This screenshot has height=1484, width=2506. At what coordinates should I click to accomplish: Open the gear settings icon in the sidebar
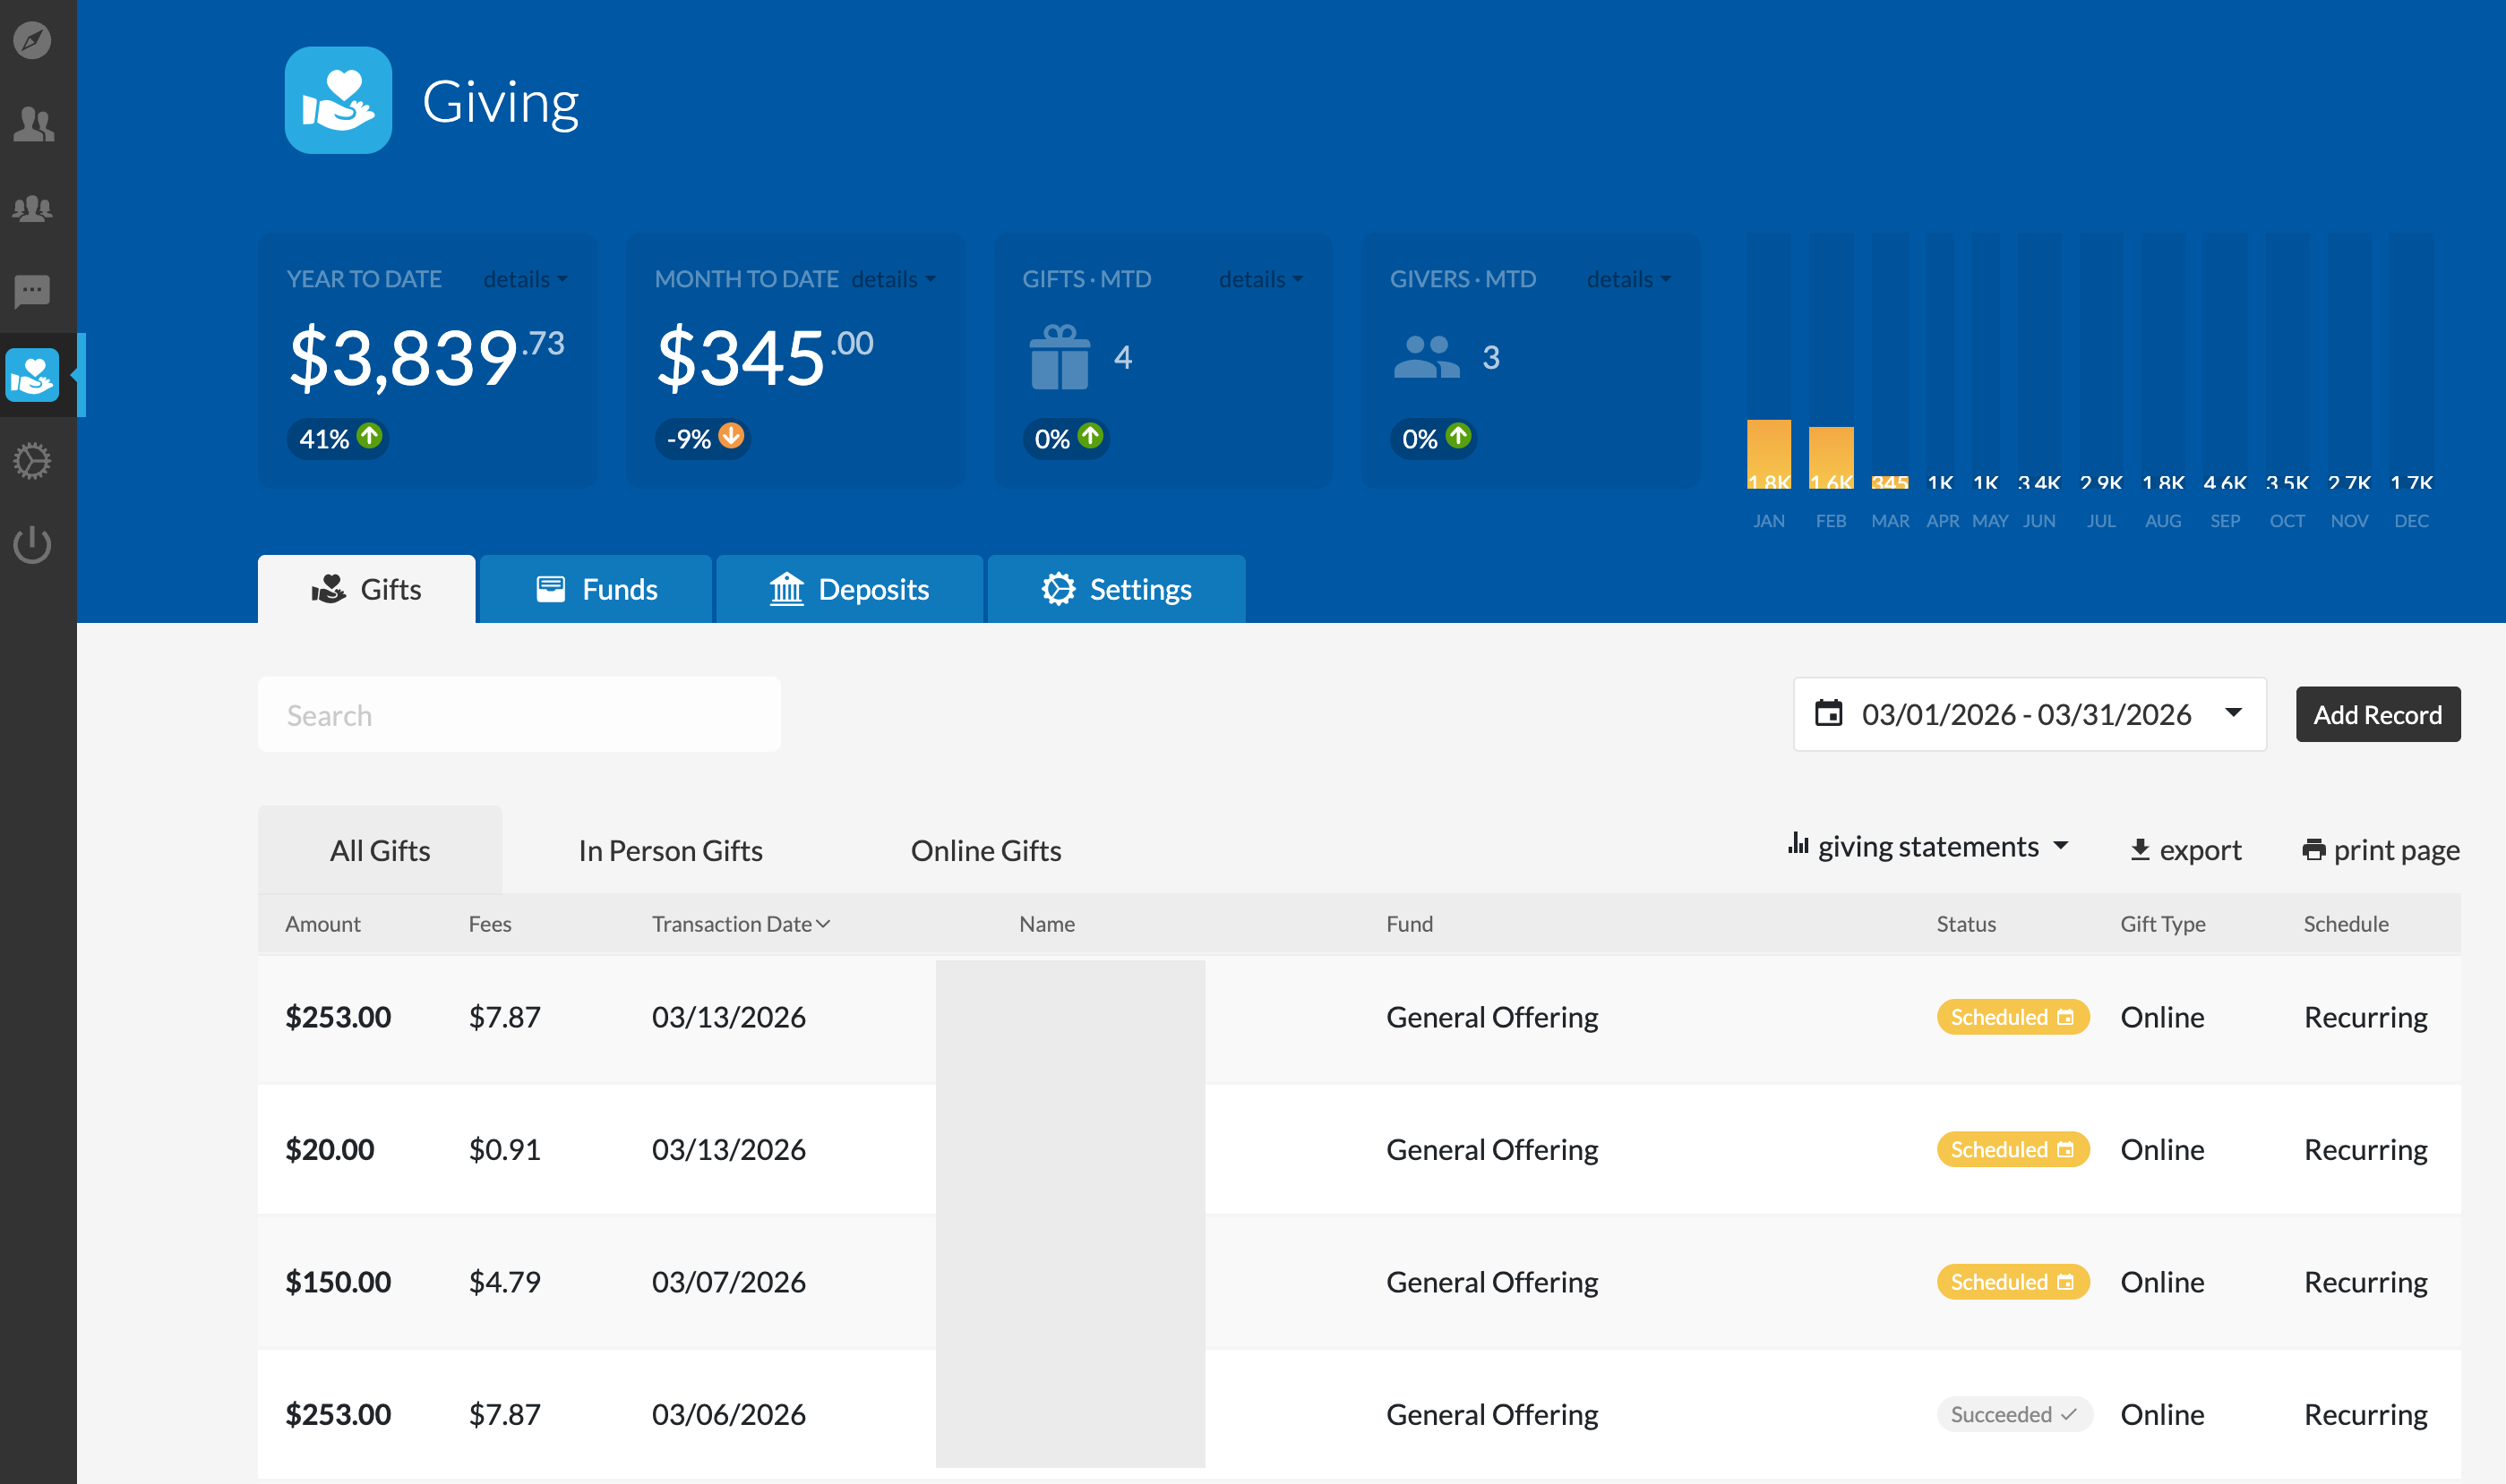point(33,461)
